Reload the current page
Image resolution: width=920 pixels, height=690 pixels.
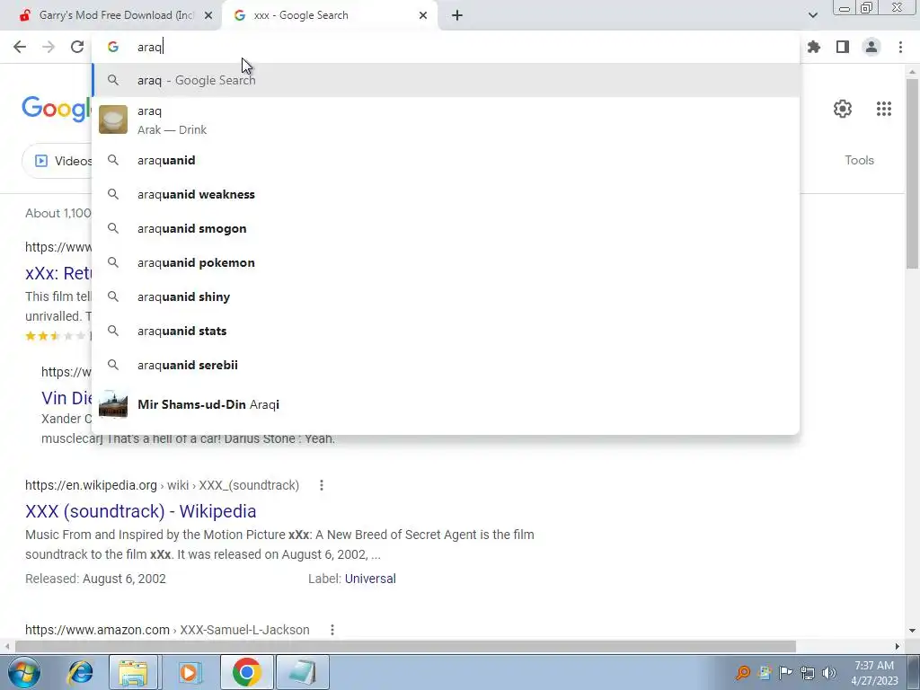[77, 47]
